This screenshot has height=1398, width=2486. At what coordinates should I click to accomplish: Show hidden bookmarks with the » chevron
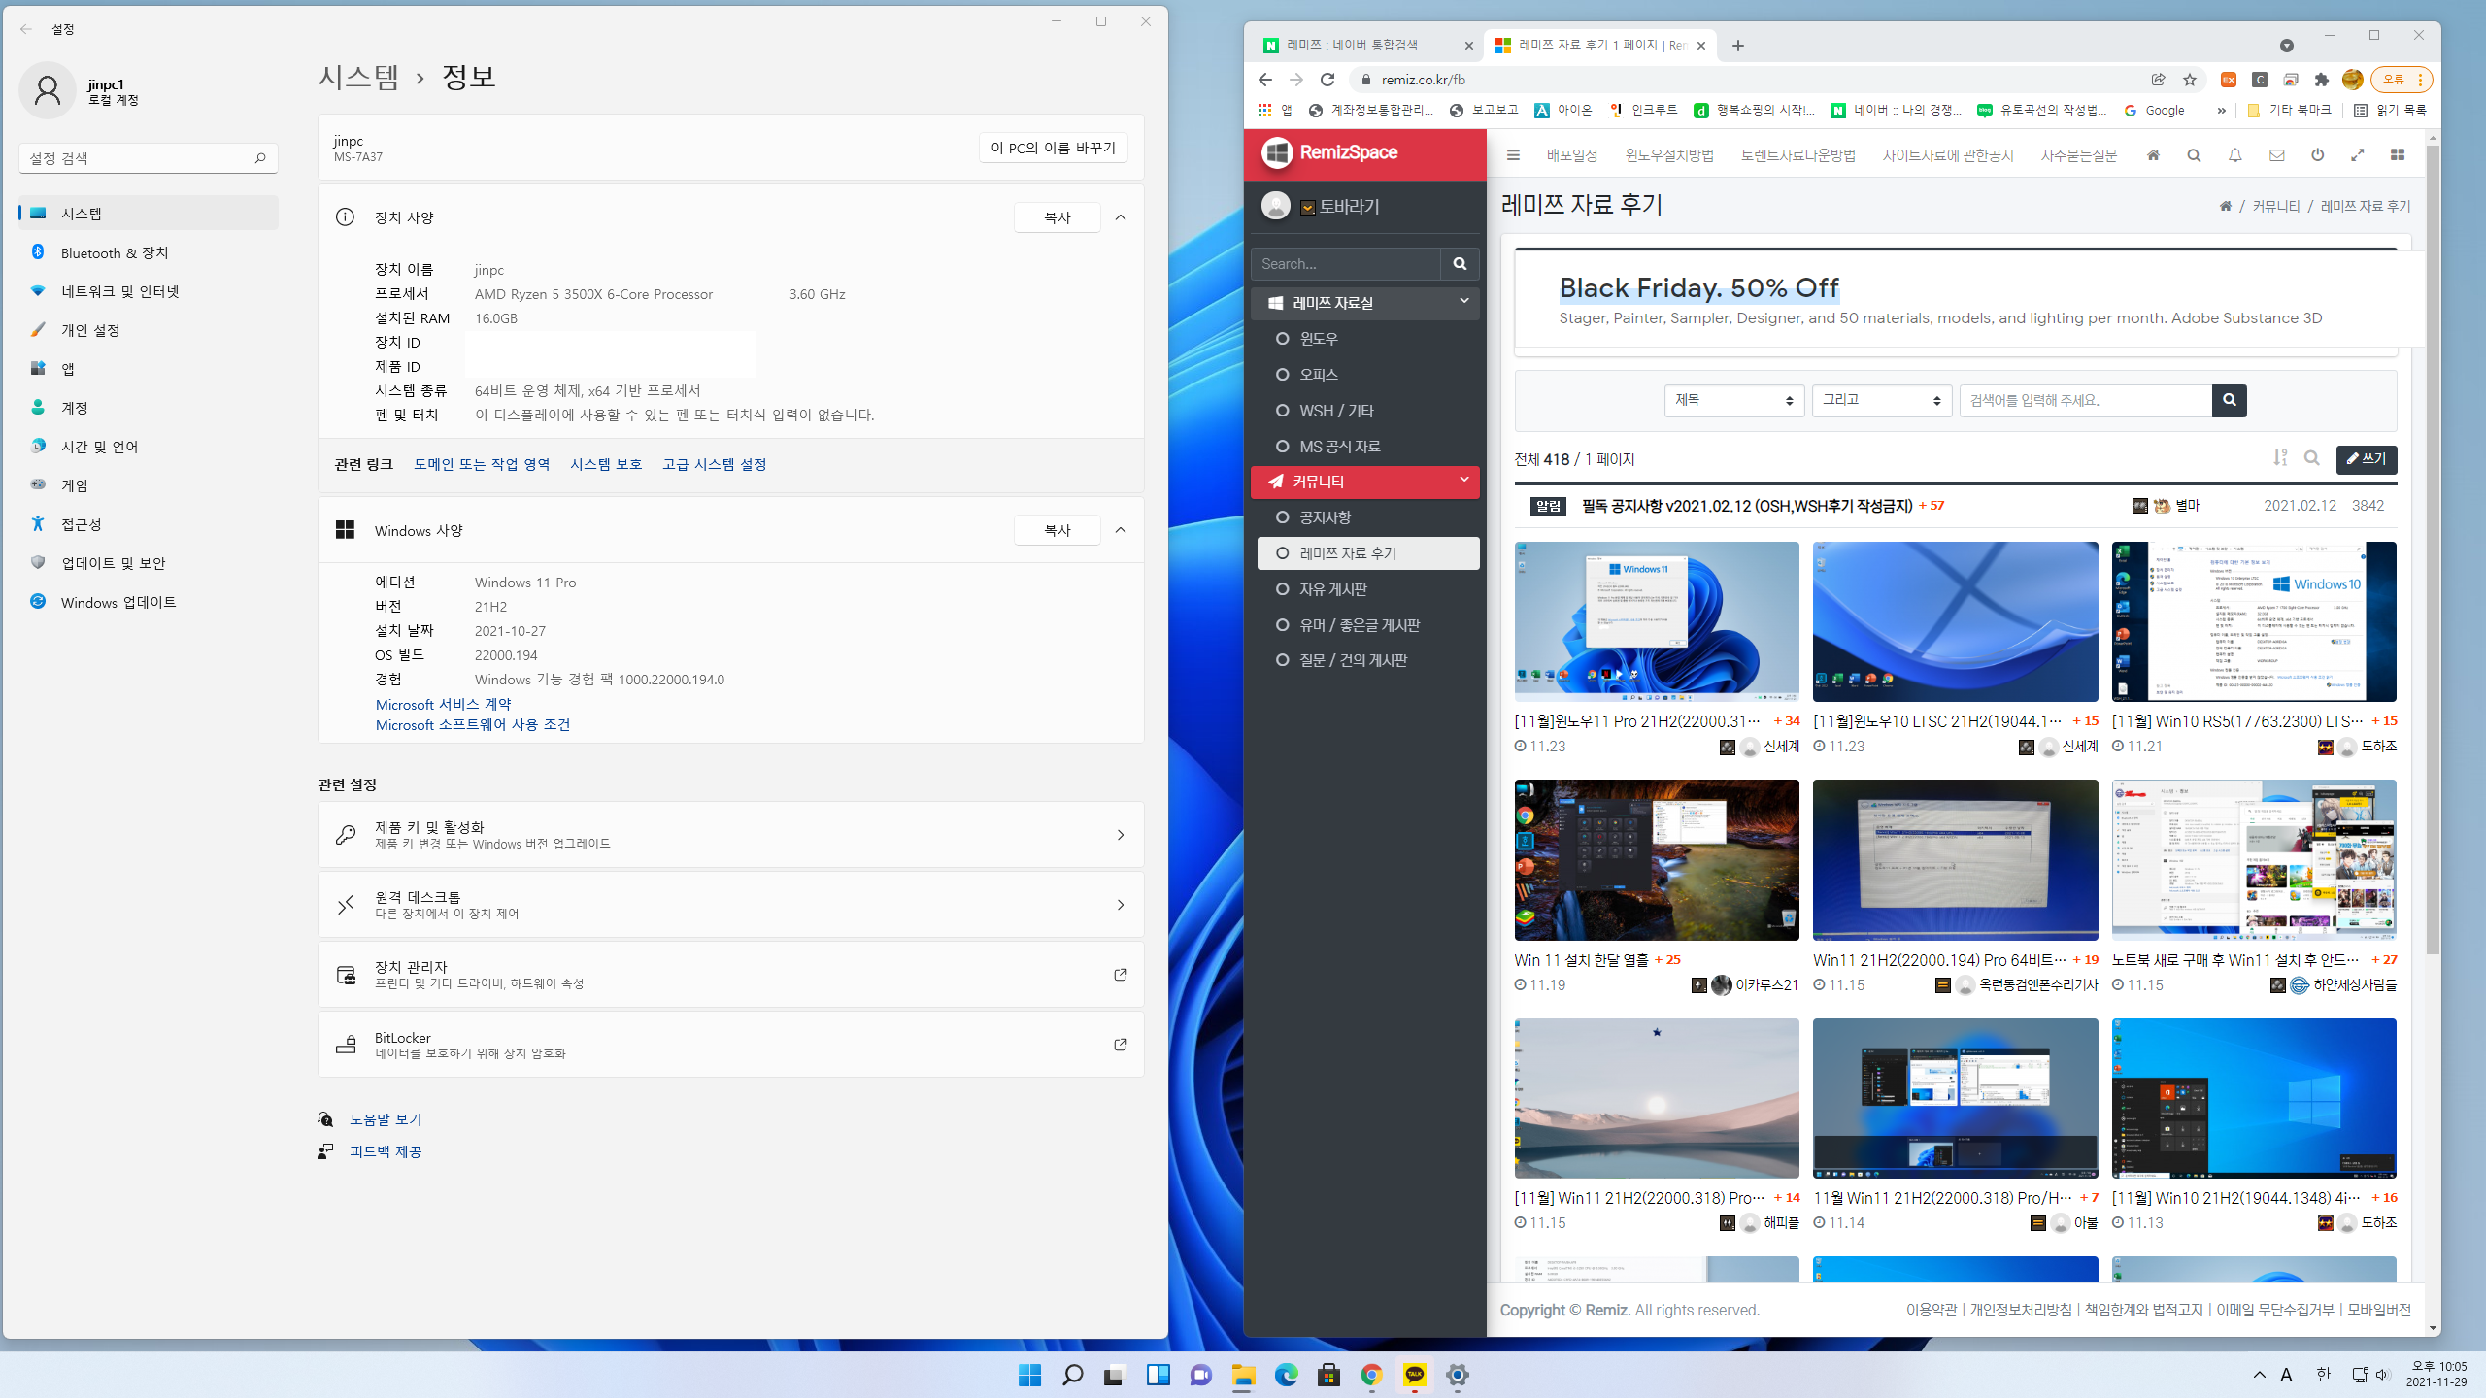point(2220,111)
